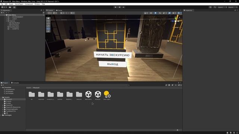Open the Help menu
Viewport: 239px width, 134px height.
point(43,4)
